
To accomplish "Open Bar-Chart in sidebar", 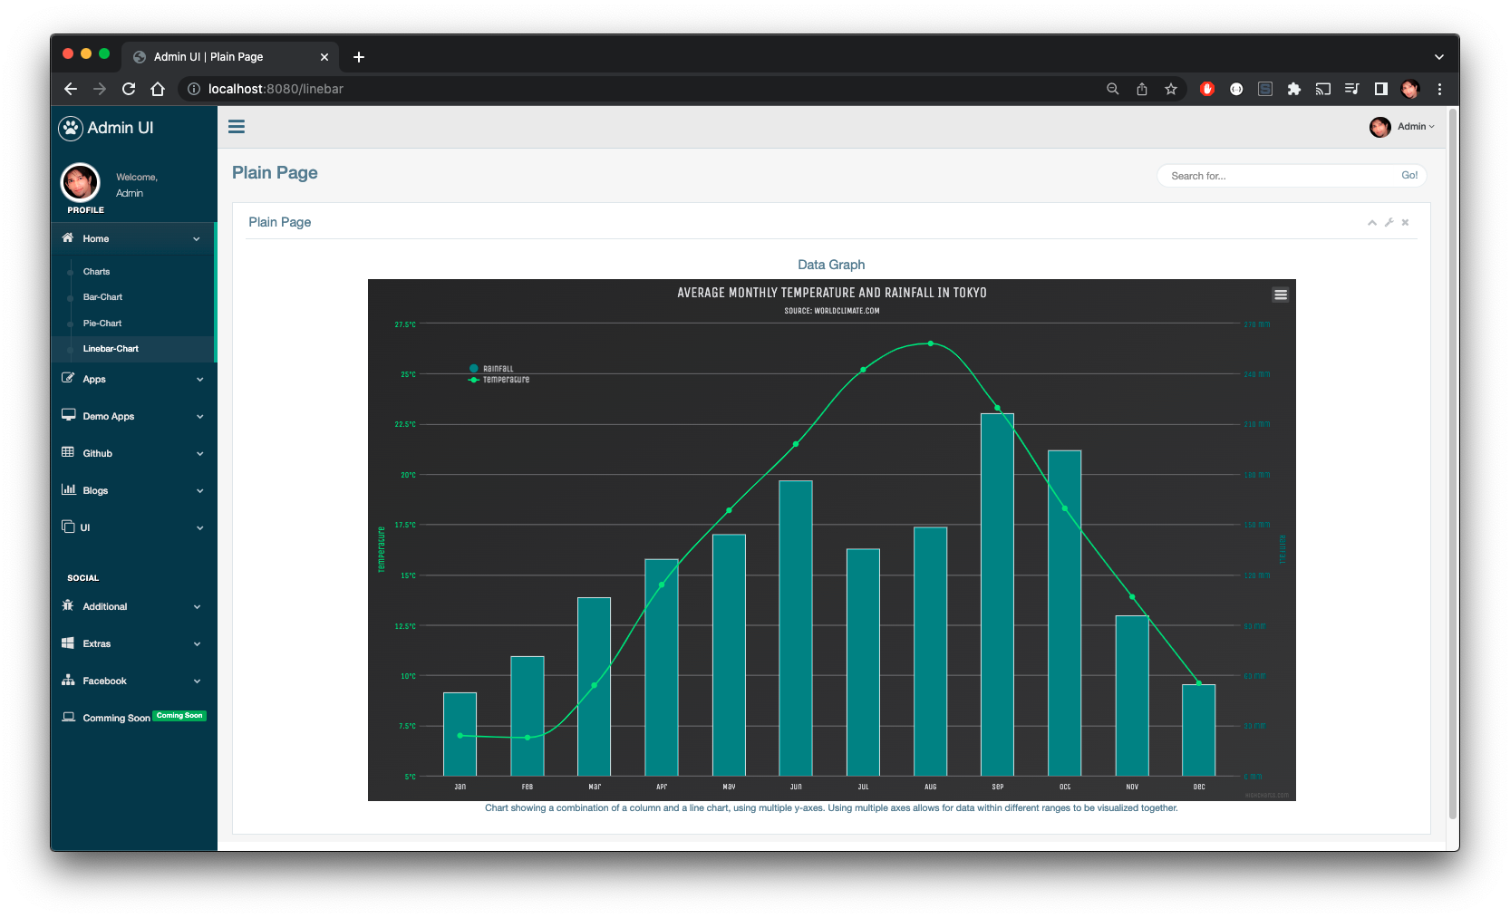I will [x=102, y=297].
